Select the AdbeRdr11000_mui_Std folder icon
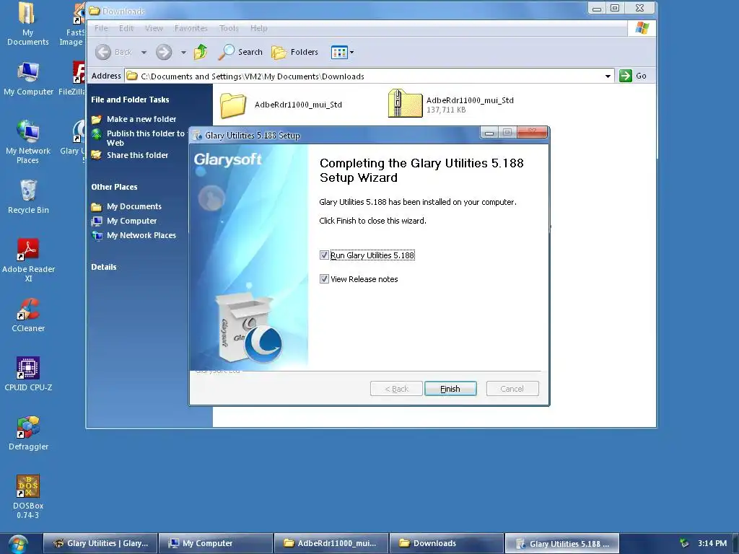This screenshot has height=554, width=739. pos(233,105)
